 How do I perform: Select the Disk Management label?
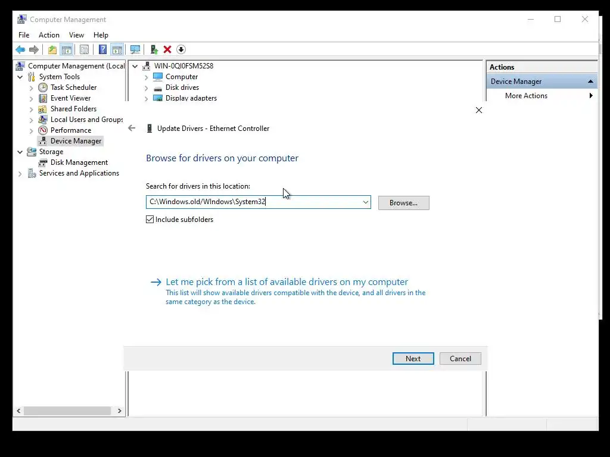pos(79,162)
